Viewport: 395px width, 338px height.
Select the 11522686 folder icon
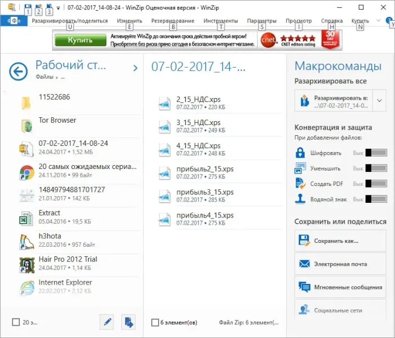click(x=26, y=103)
